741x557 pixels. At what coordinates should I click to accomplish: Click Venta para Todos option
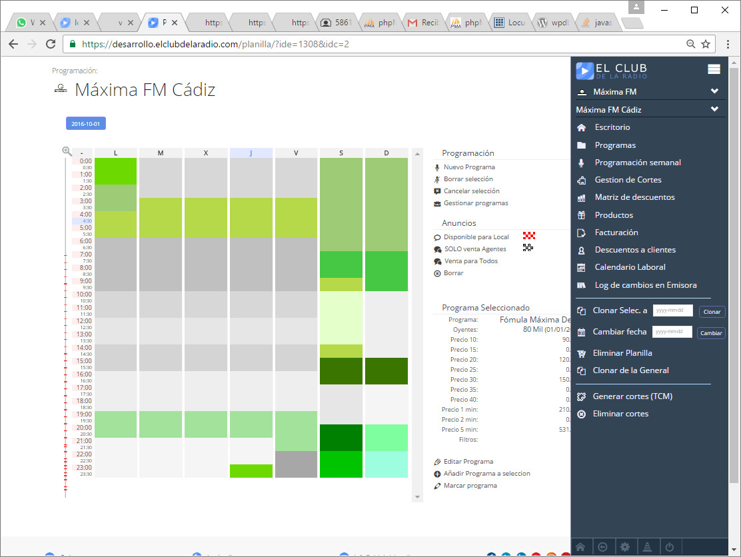(471, 261)
